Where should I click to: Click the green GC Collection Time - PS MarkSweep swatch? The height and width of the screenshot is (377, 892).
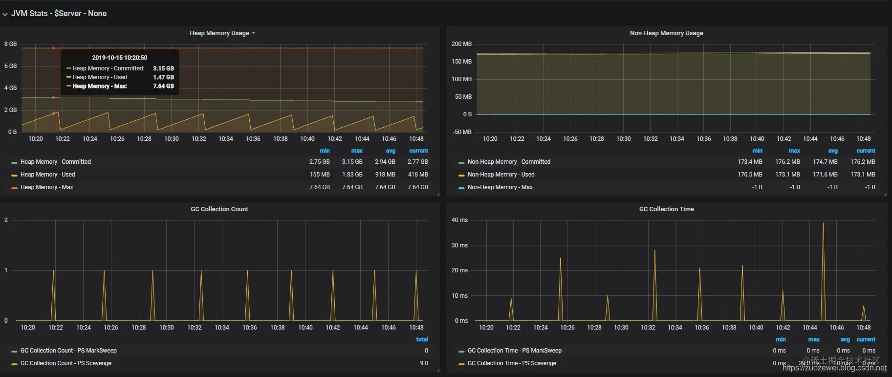[x=461, y=351]
